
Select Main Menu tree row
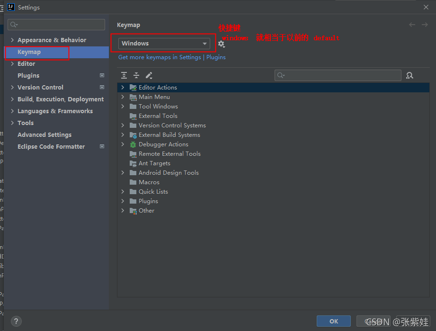[273, 97]
